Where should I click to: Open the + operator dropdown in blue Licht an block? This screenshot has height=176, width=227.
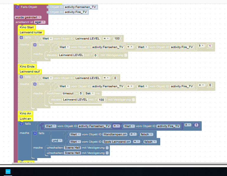(116, 126)
